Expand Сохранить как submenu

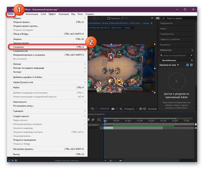point(48,51)
